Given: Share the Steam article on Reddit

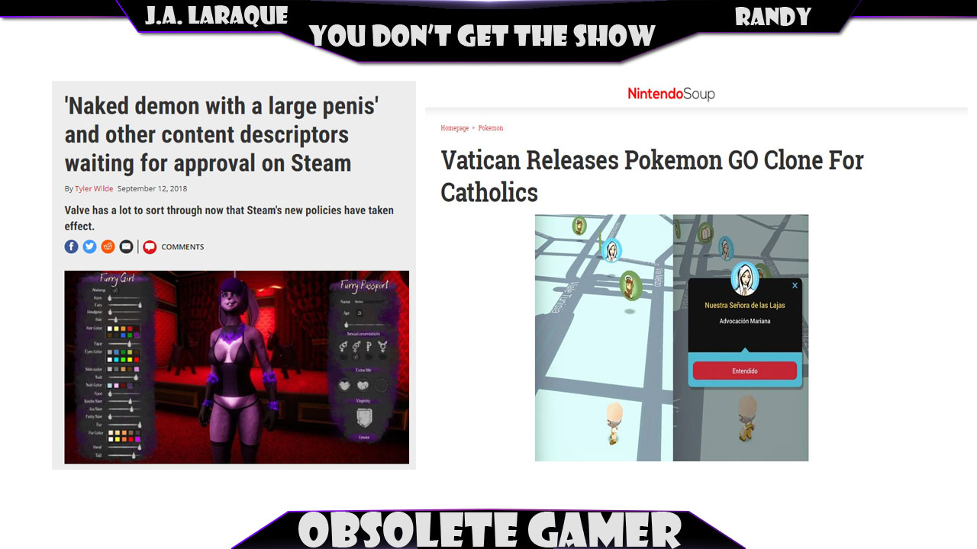Looking at the screenshot, I should click(x=108, y=246).
